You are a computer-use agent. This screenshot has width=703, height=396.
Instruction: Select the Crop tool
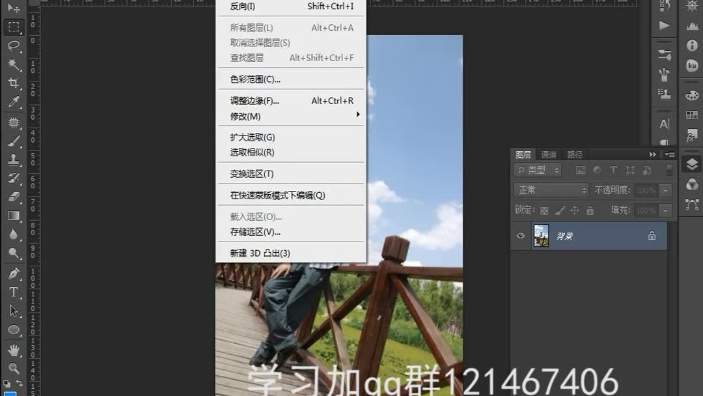(14, 83)
